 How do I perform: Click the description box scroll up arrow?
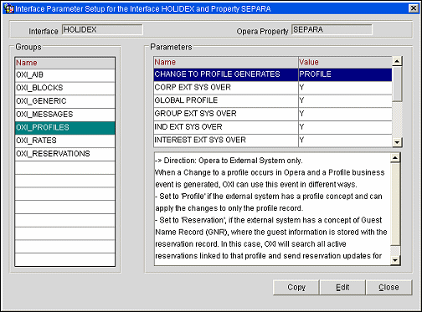395,158
